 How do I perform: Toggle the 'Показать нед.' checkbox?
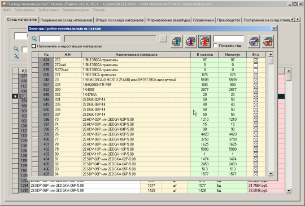click(x=215, y=46)
